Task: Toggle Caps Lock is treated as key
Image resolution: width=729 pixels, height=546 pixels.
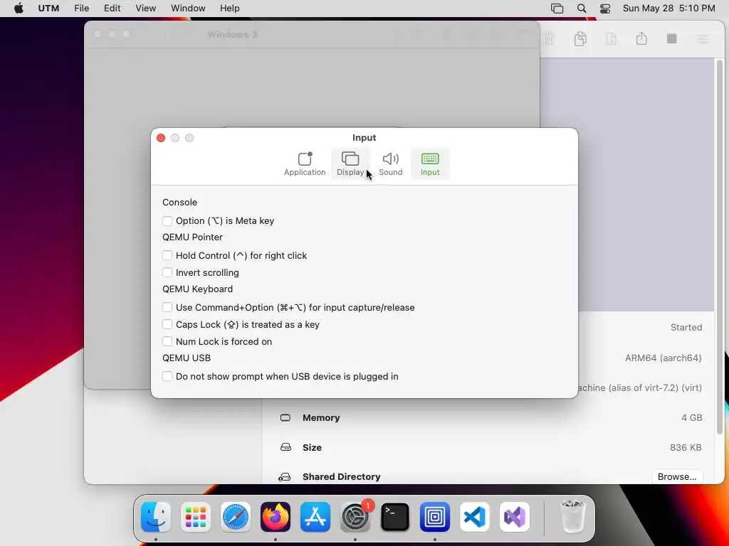Action: (x=167, y=324)
